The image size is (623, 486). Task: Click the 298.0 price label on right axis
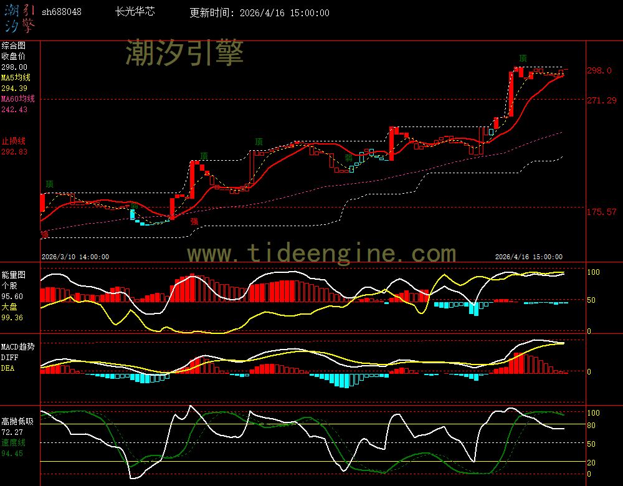(x=599, y=70)
